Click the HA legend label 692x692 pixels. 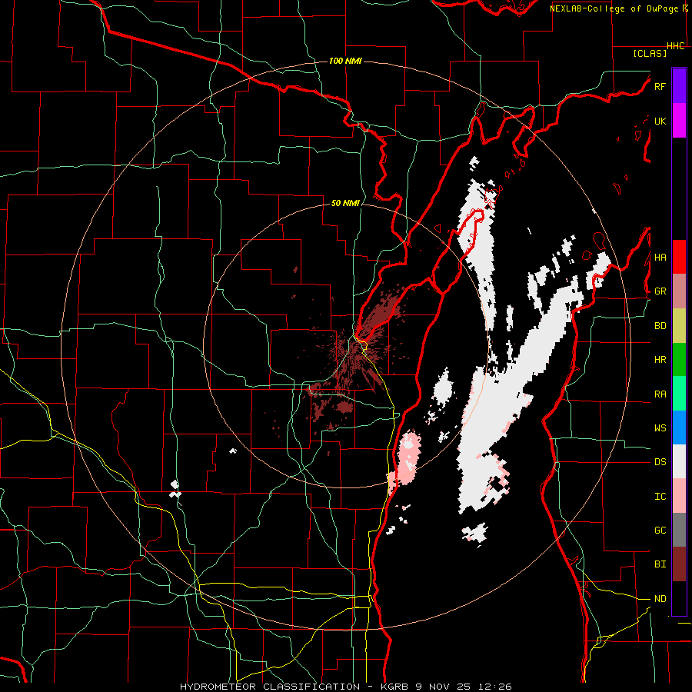coord(660,257)
